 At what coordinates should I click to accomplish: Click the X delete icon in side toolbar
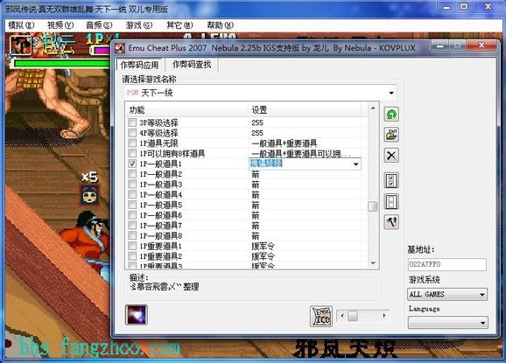click(x=391, y=156)
